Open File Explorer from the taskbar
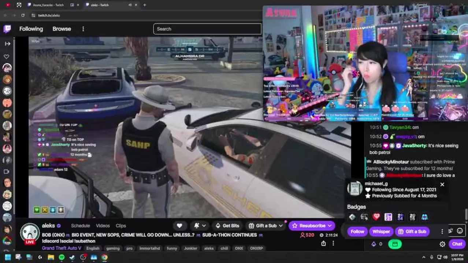The height and width of the screenshot is (263, 468). point(51,257)
